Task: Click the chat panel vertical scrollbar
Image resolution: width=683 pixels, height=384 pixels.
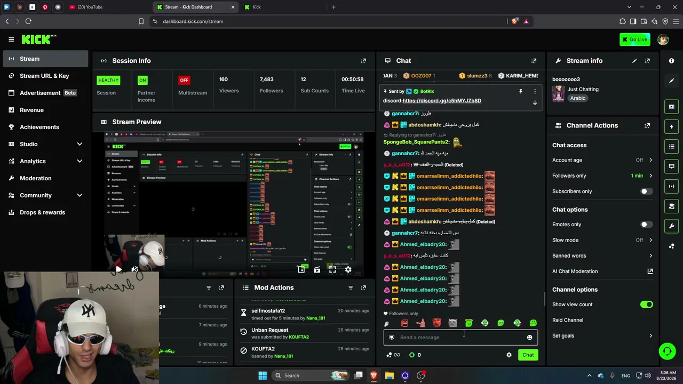Action: pyautogui.click(x=544, y=299)
